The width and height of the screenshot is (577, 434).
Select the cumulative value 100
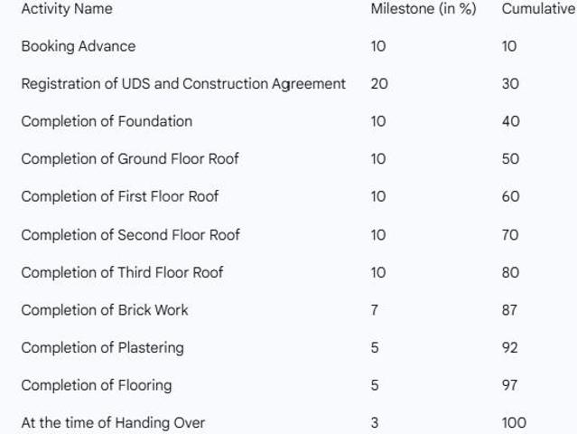514,422
